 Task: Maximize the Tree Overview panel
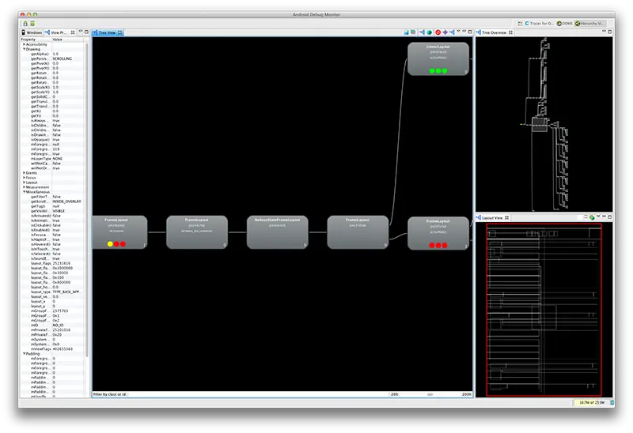pos(610,32)
